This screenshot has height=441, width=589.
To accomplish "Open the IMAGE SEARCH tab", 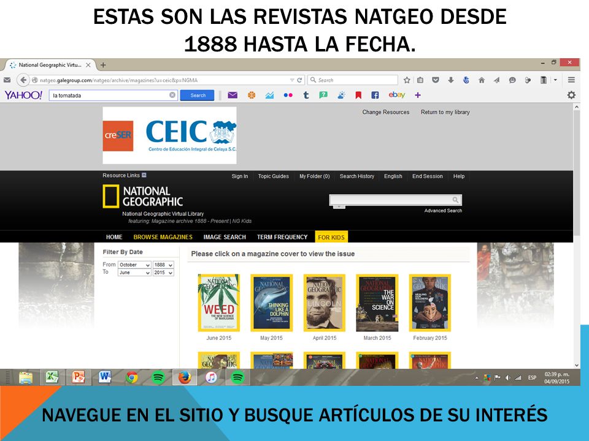I will tap(225, 237).
